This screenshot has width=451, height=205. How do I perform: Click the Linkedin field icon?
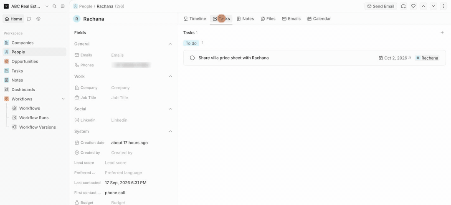point(76,120)
